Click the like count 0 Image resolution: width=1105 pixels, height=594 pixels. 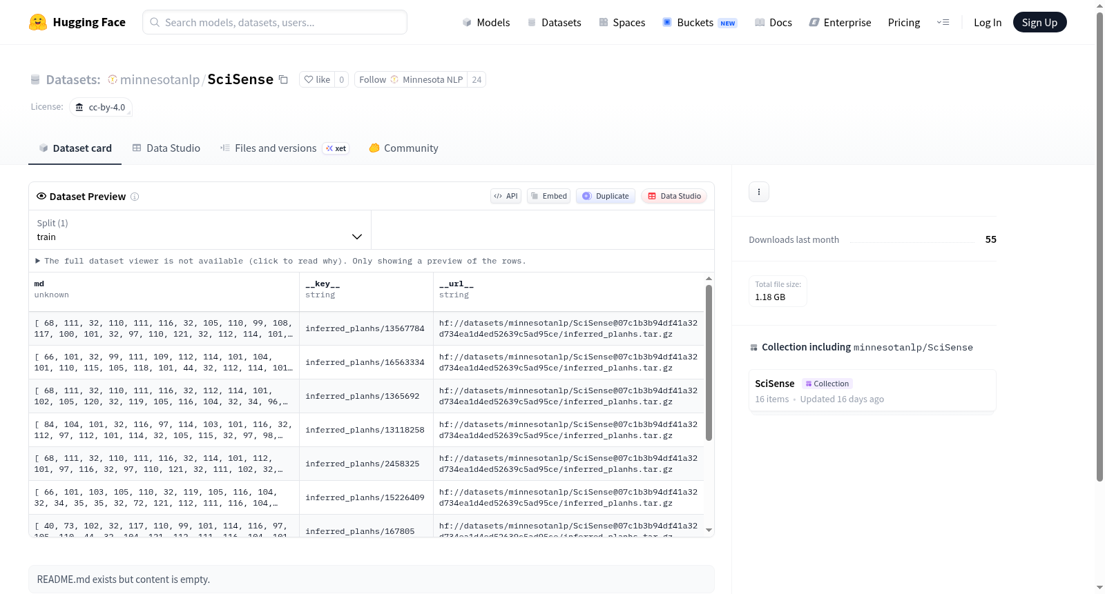click(x=341, y=79)
